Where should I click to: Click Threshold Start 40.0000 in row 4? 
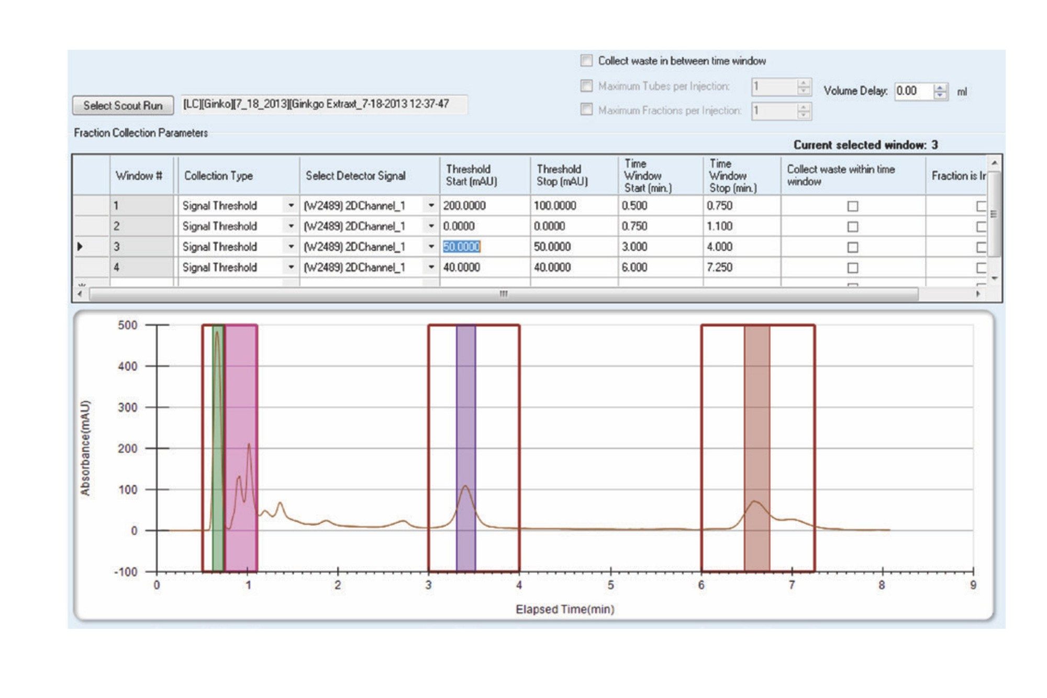point(485,267)
